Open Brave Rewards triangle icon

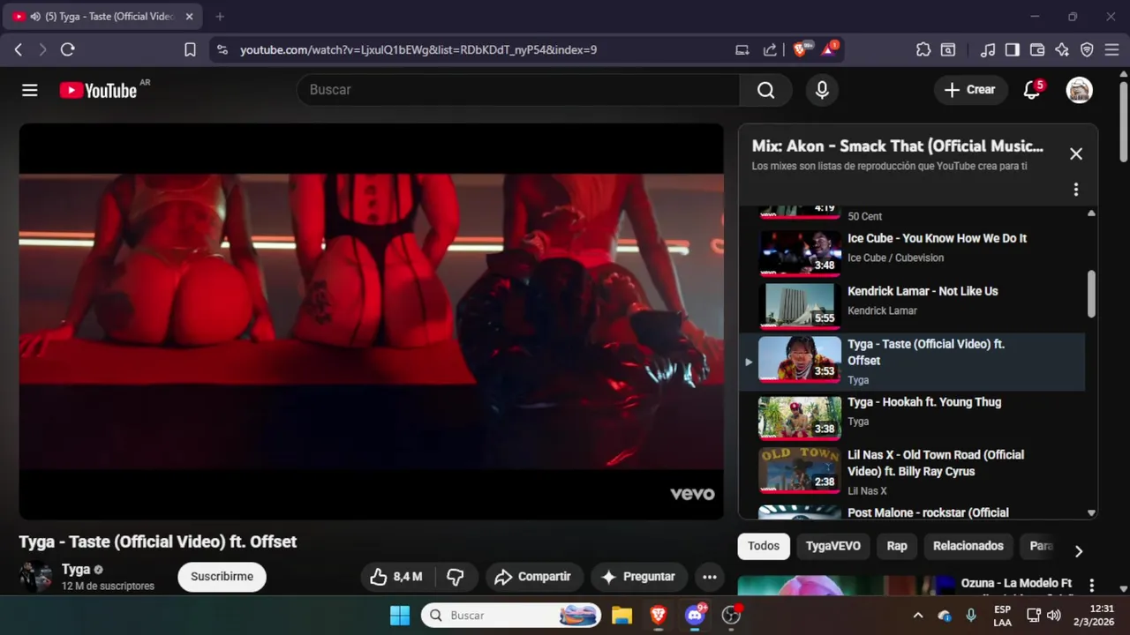(x=829, y=49)
